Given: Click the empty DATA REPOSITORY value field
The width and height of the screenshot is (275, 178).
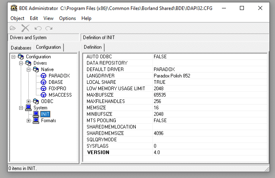Looking at the screenshot, I should point(210,63).
